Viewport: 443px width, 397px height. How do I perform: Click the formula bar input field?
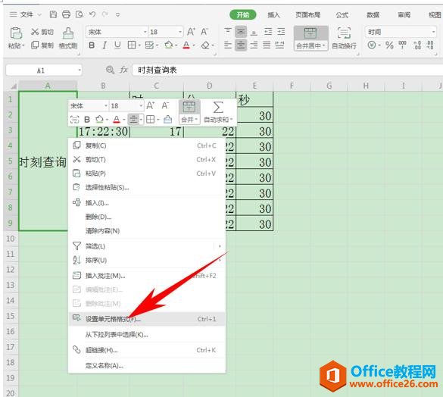(288, 70)
